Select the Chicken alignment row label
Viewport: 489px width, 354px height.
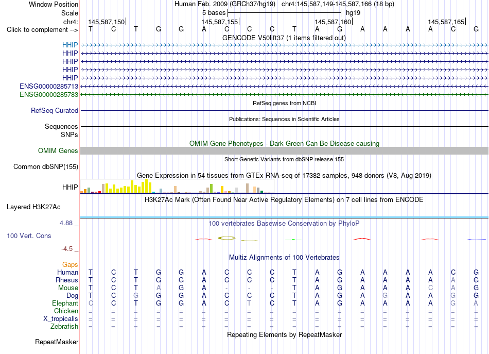coord(66,311)
